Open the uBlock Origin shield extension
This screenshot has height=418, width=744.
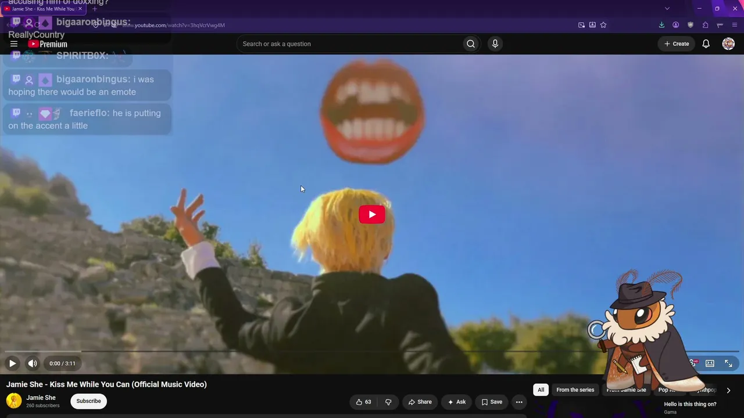691,25
